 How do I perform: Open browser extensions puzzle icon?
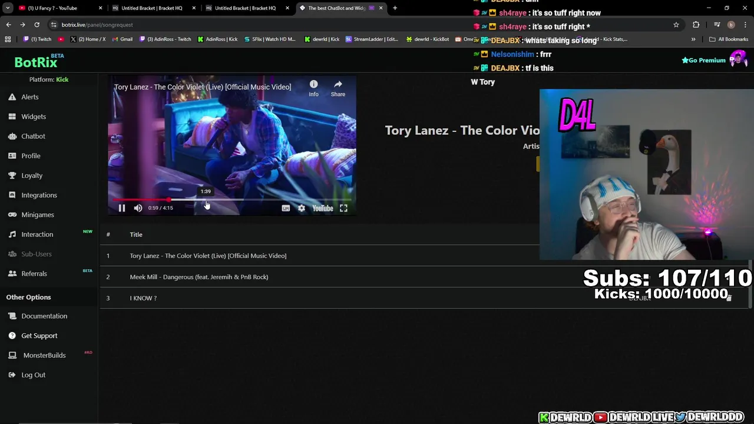[696, 25]
